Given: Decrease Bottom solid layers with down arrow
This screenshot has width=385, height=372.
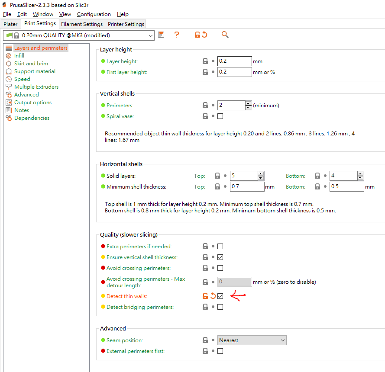Looking at the screenshot, I should (360, 178).
